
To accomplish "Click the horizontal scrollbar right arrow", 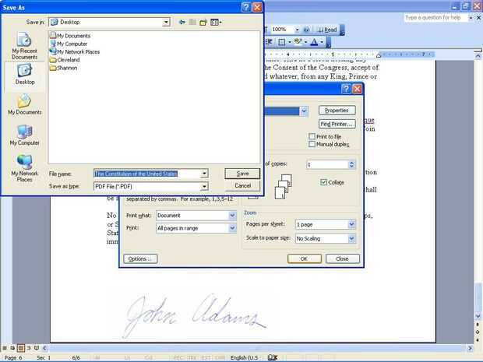I will 470,348.
